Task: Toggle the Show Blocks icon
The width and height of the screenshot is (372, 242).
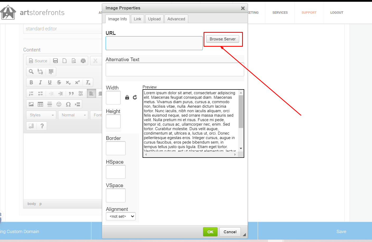Action: click(x=31, y=126)
